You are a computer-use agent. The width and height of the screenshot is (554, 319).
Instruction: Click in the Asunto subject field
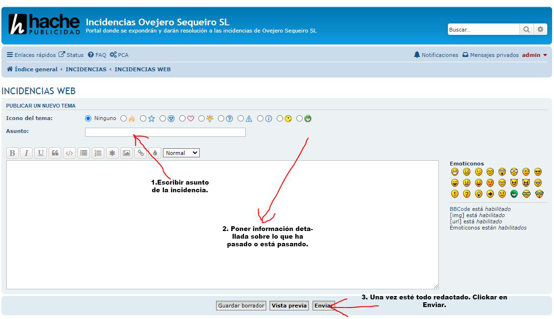pyautogui.click(x=165, y=132)
